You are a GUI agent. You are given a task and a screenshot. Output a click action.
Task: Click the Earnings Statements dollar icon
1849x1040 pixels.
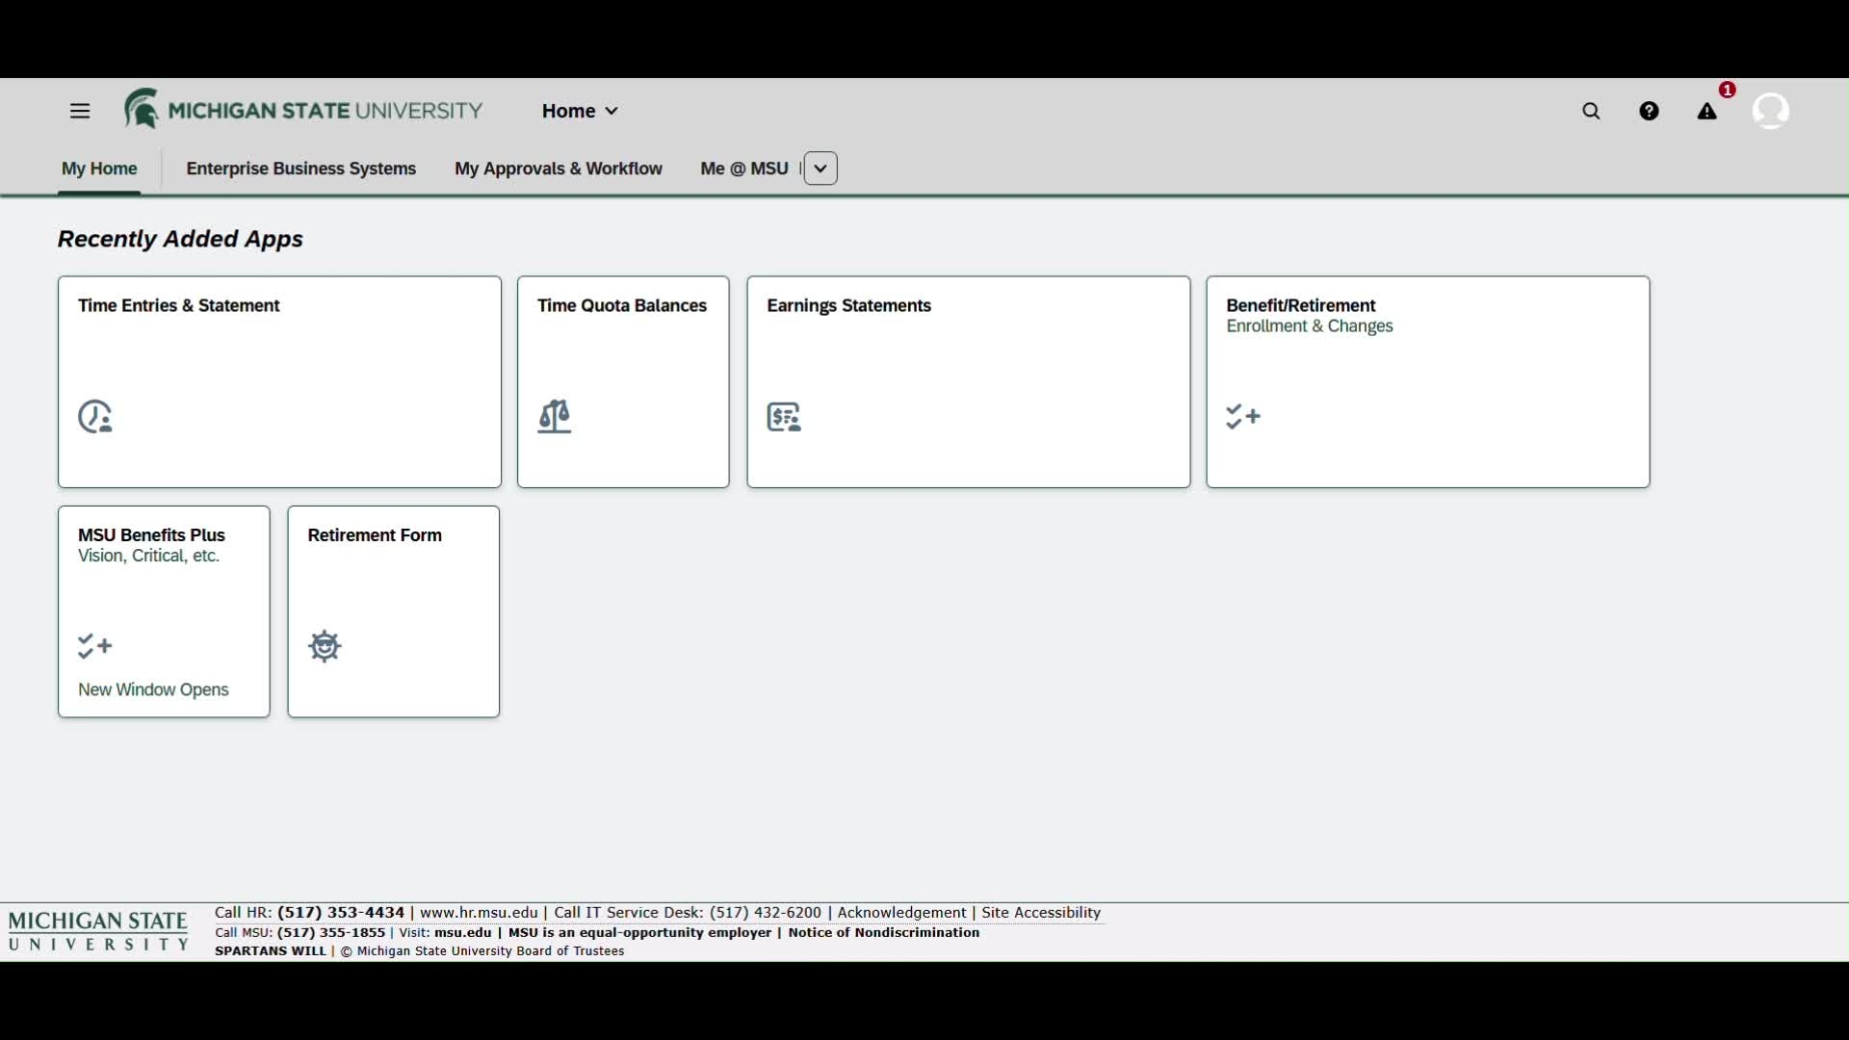(x=784, y=417)
